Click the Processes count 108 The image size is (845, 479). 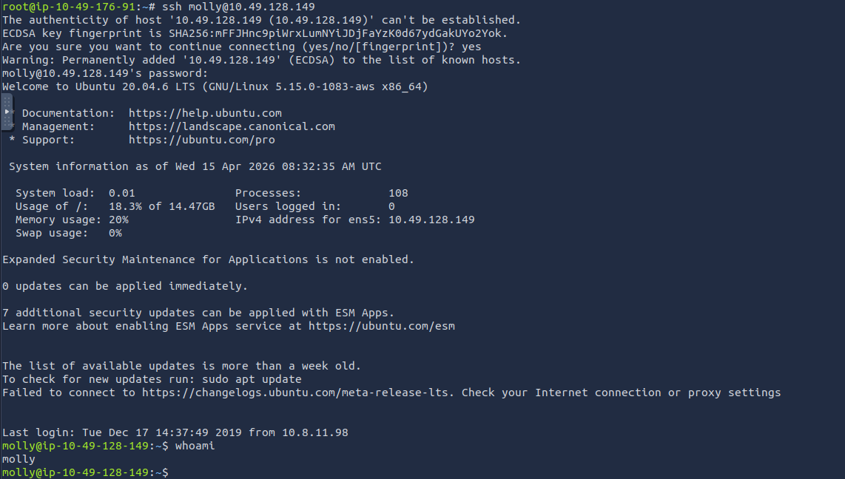398,193
